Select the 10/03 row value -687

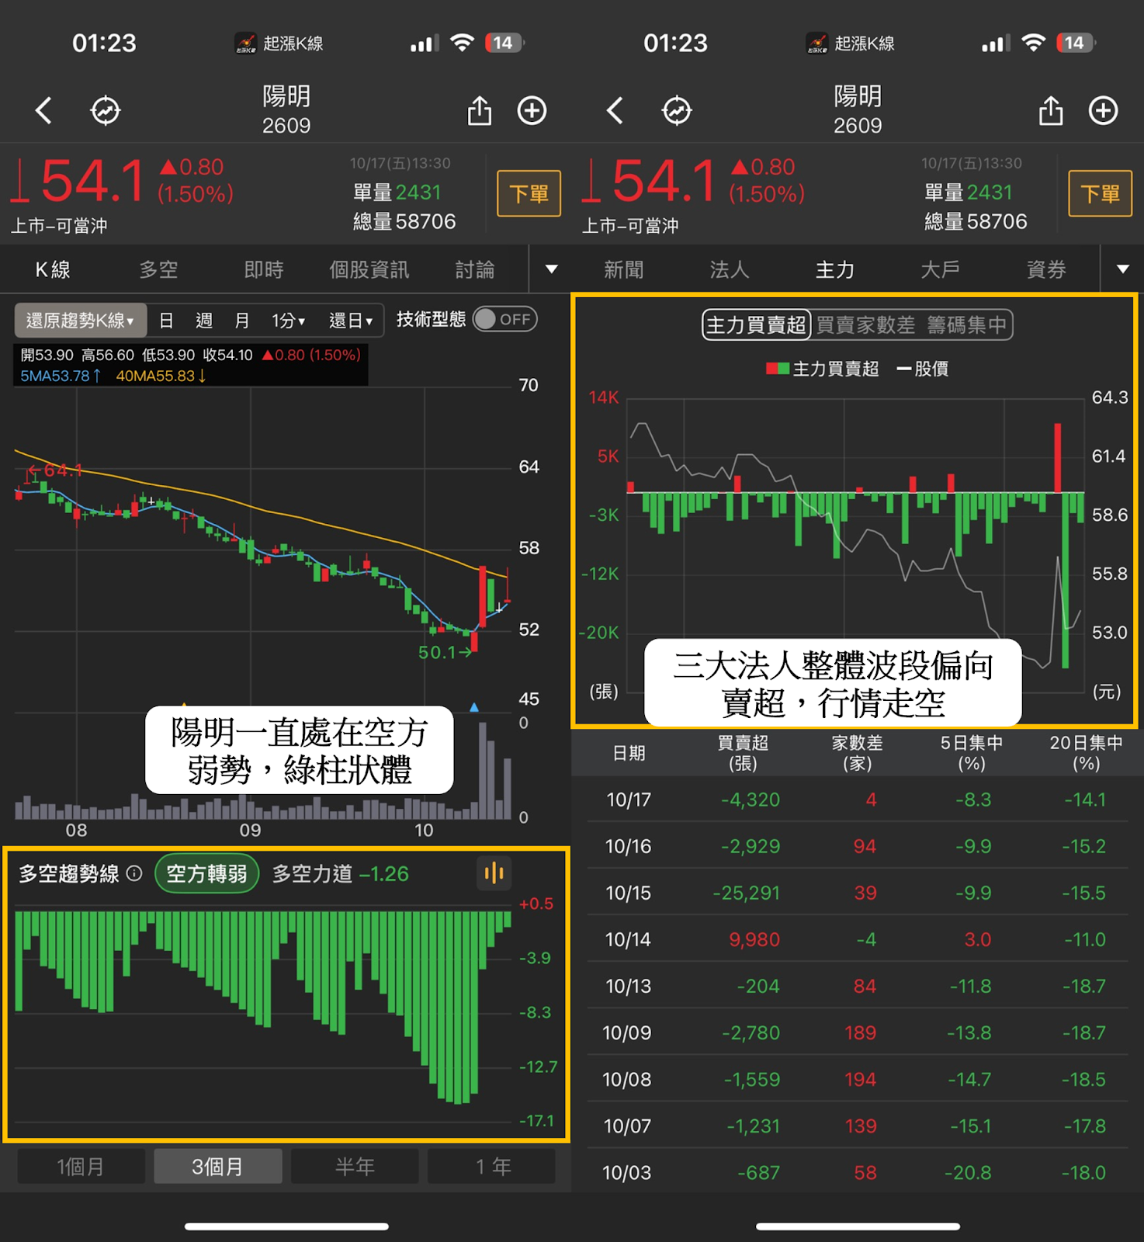(x=759, y=1172)
